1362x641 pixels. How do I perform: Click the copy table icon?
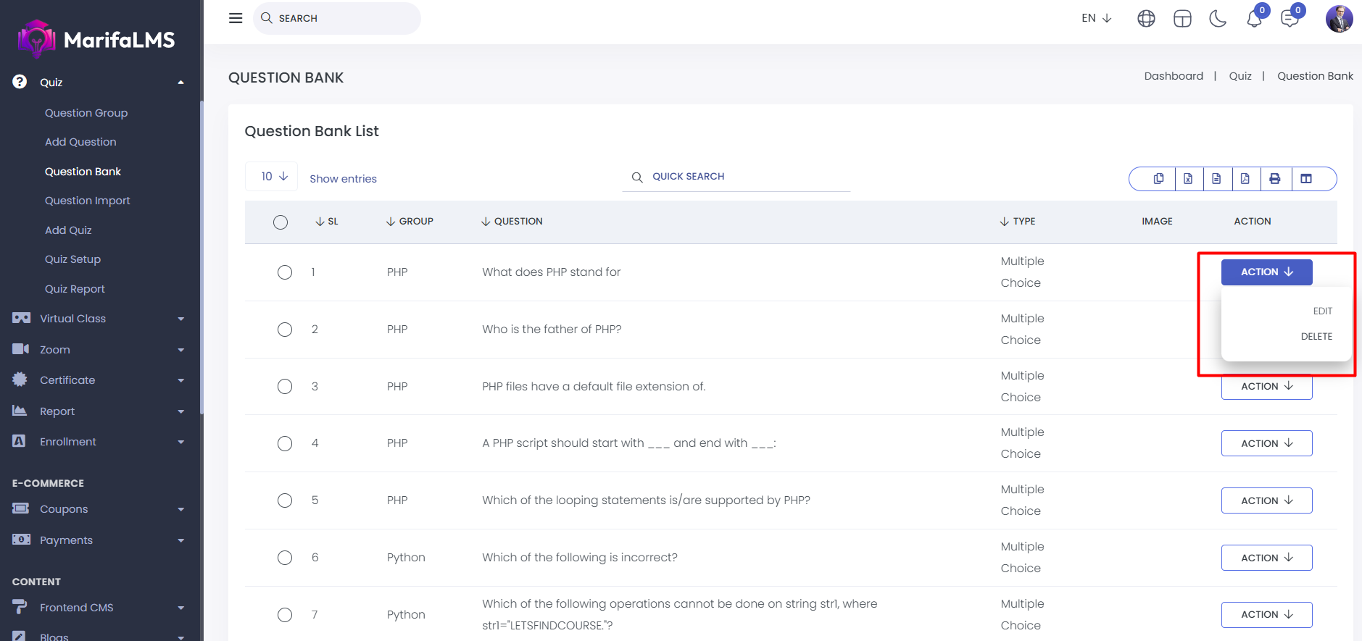coord(1158,179)
